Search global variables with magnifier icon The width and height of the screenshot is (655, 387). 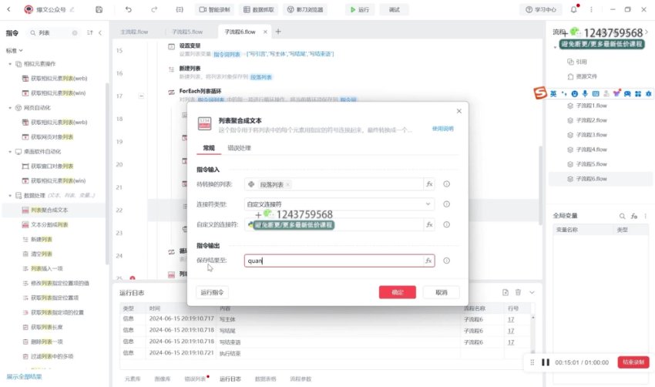coord(623,216)
